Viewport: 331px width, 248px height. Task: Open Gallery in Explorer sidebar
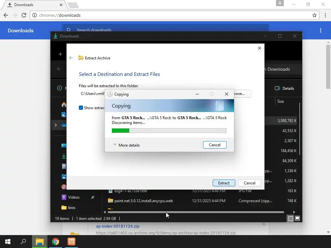64,115
